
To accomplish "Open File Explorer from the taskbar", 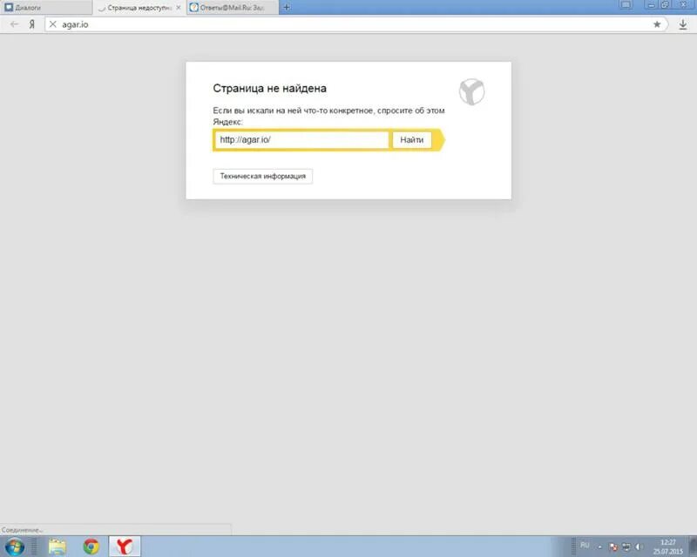I will pos(57,547).
